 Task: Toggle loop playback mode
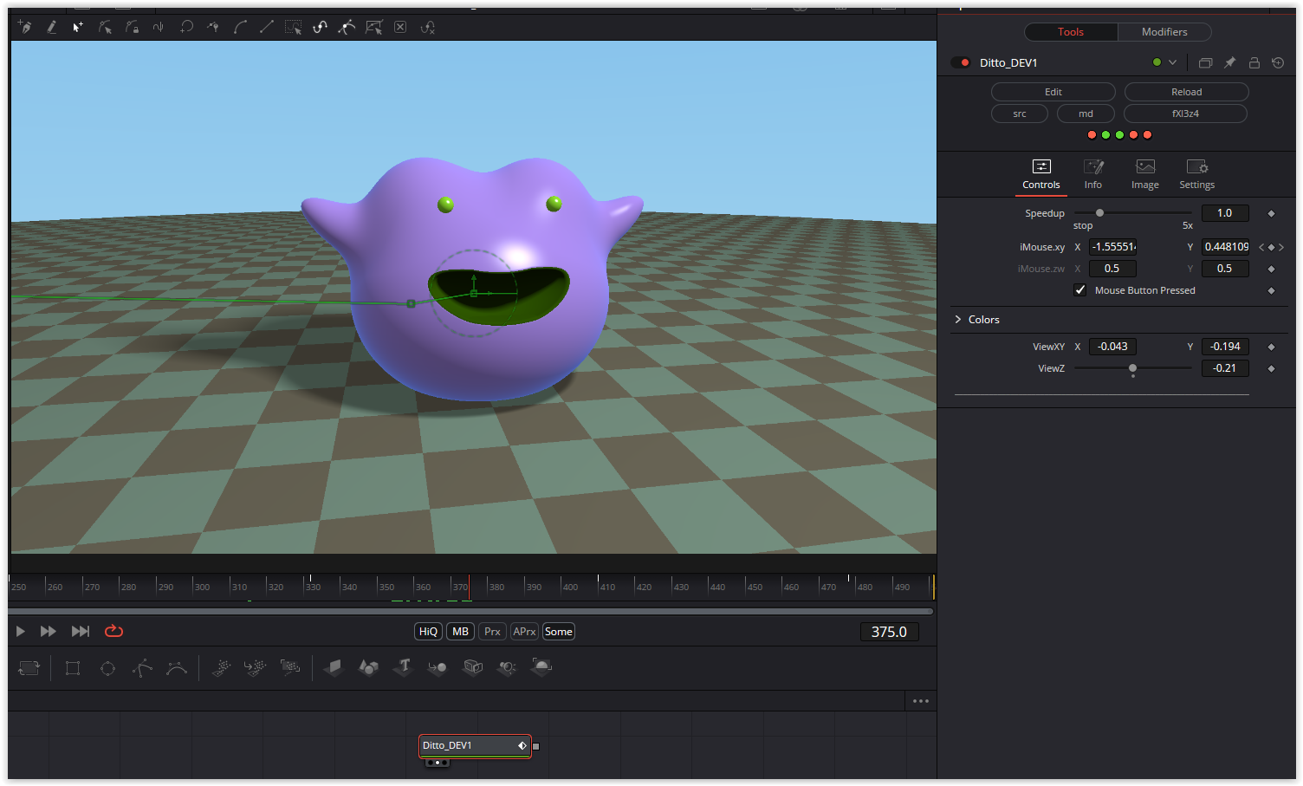click(x=113, y=631)
